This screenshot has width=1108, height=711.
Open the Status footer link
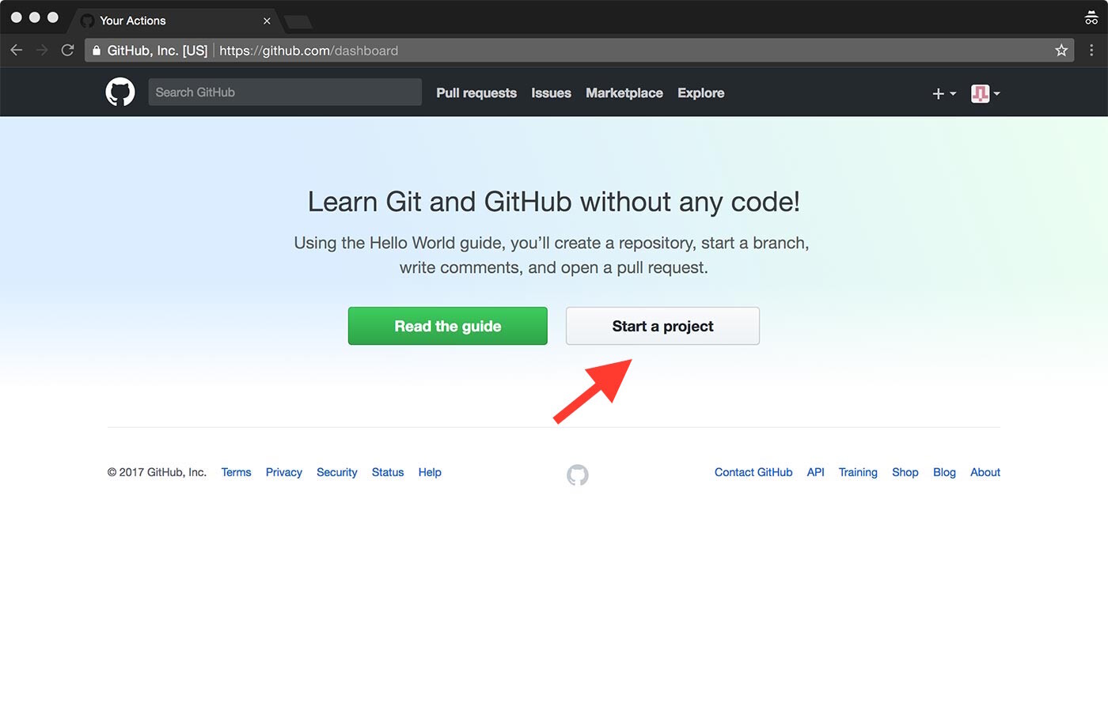click(388, 472)
